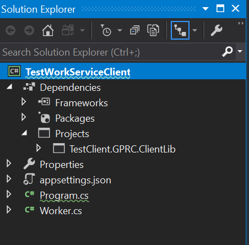
Task: Open Properties wrench icon in toolbar
Action: [216, 30]
